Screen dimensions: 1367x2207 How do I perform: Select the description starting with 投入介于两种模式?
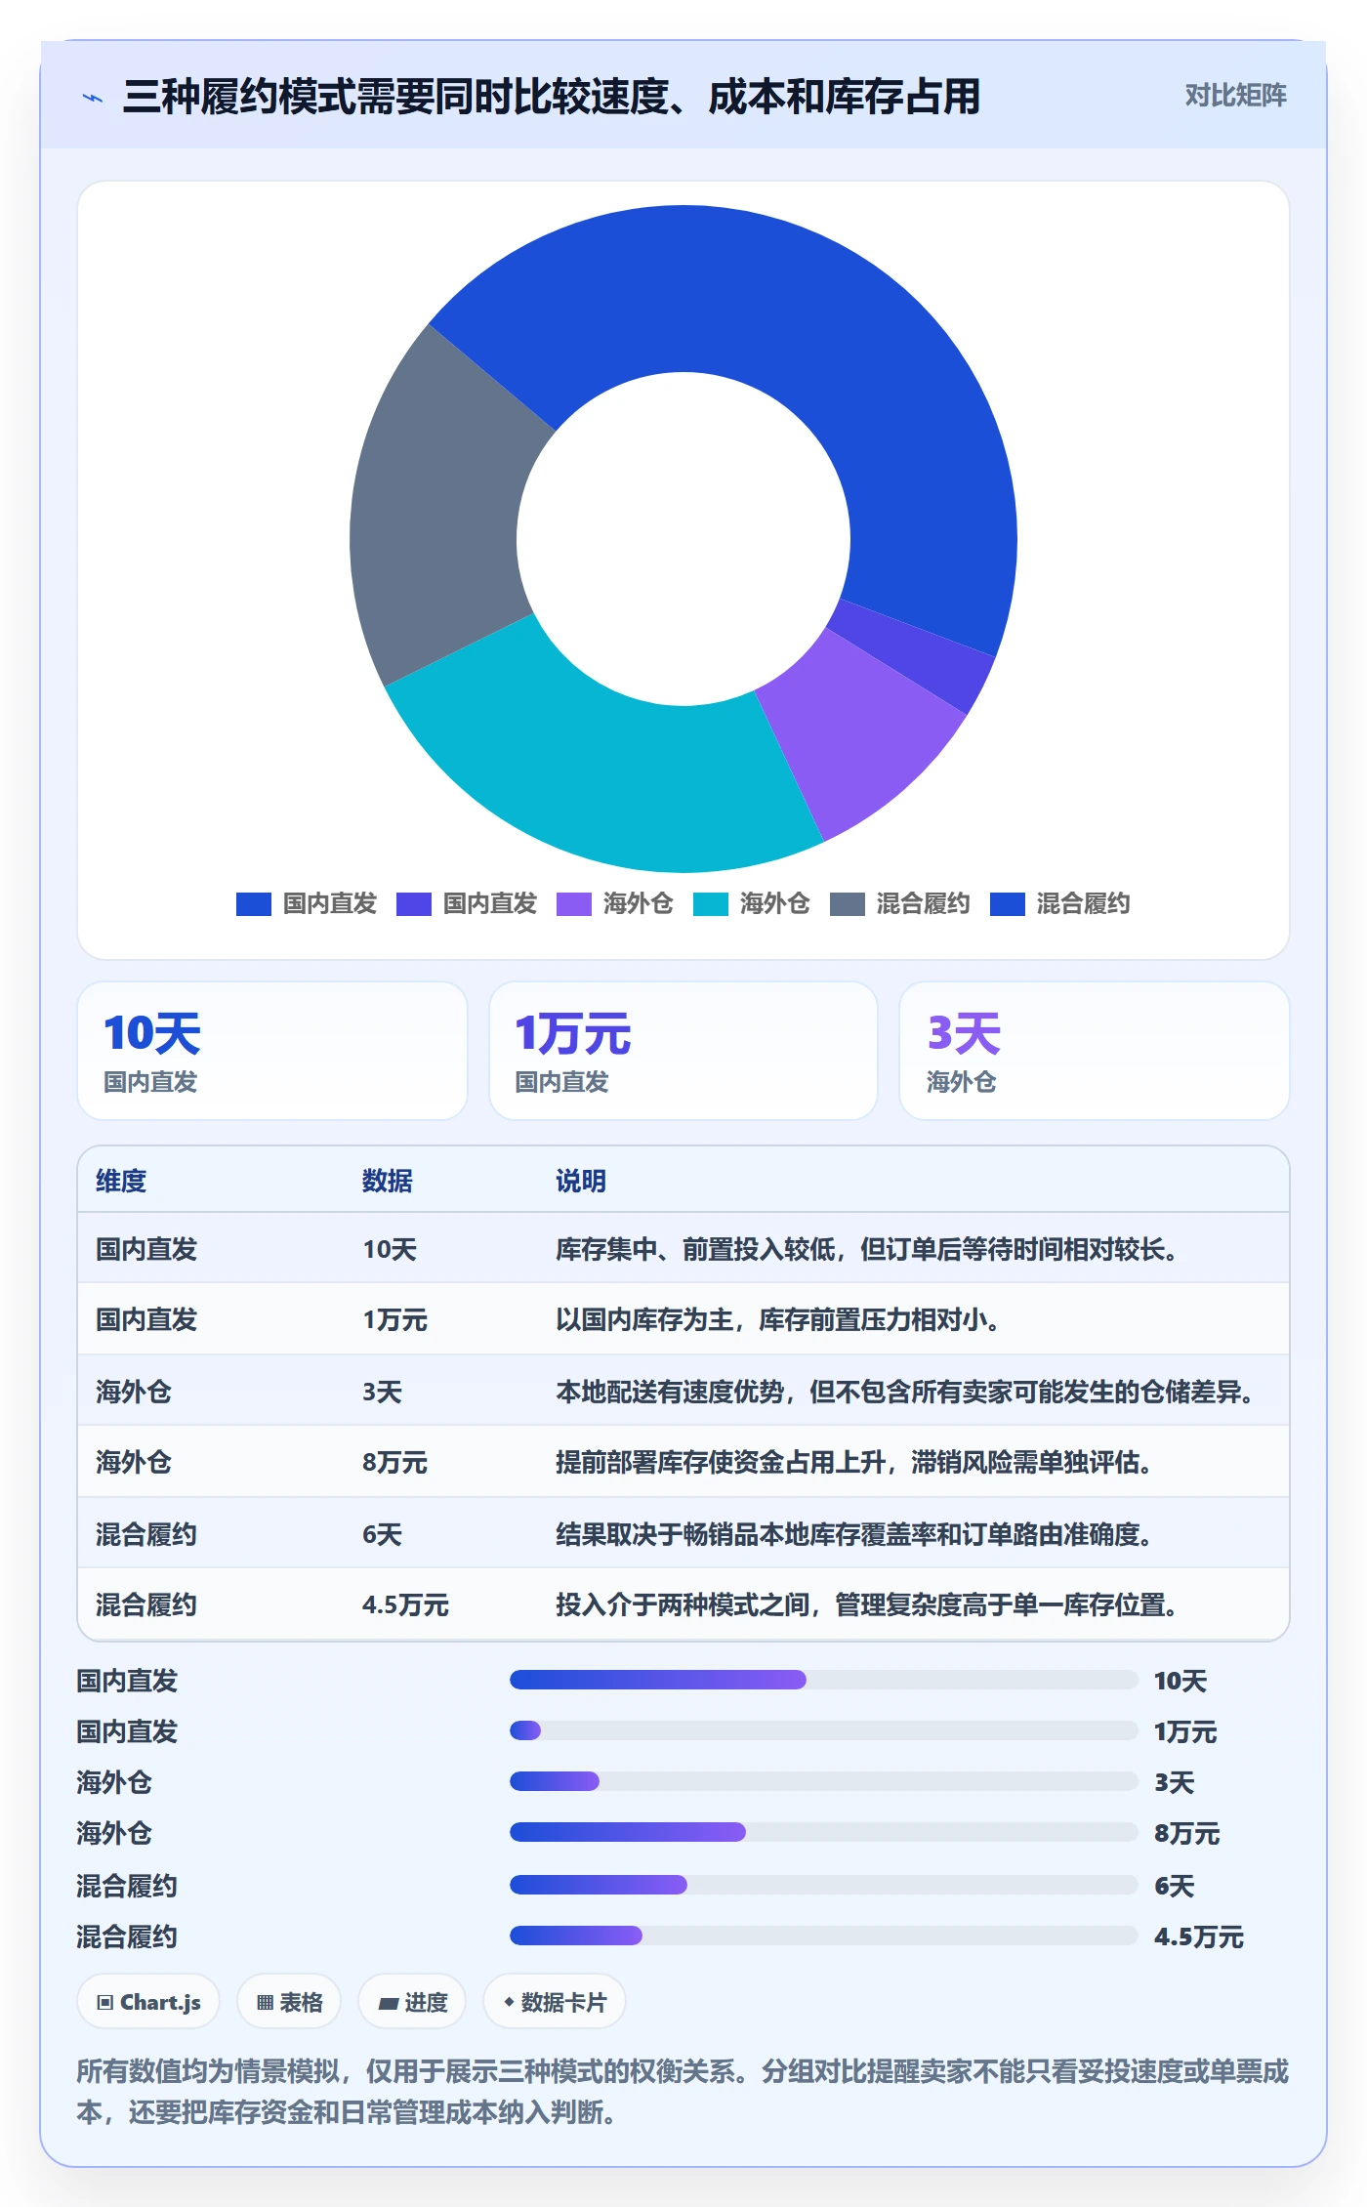point(866,1604)
